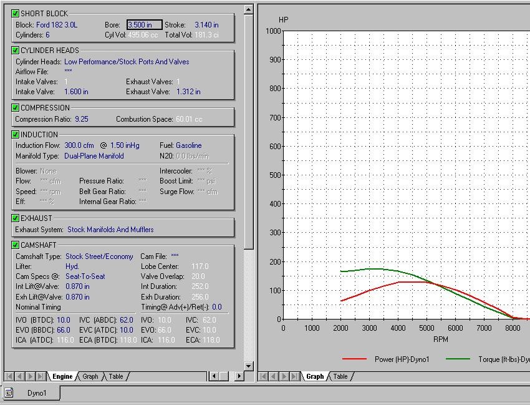
Task: Click Exhaust Valve 1.312 in value
Action: pyautogui.click(x=188, y=92)
